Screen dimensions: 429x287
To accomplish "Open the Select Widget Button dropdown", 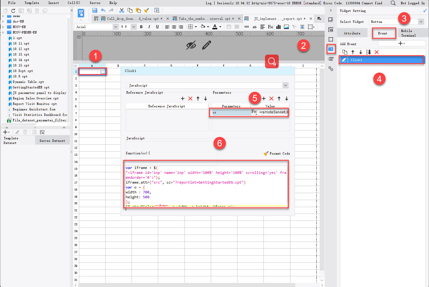I will click(421, 22).
